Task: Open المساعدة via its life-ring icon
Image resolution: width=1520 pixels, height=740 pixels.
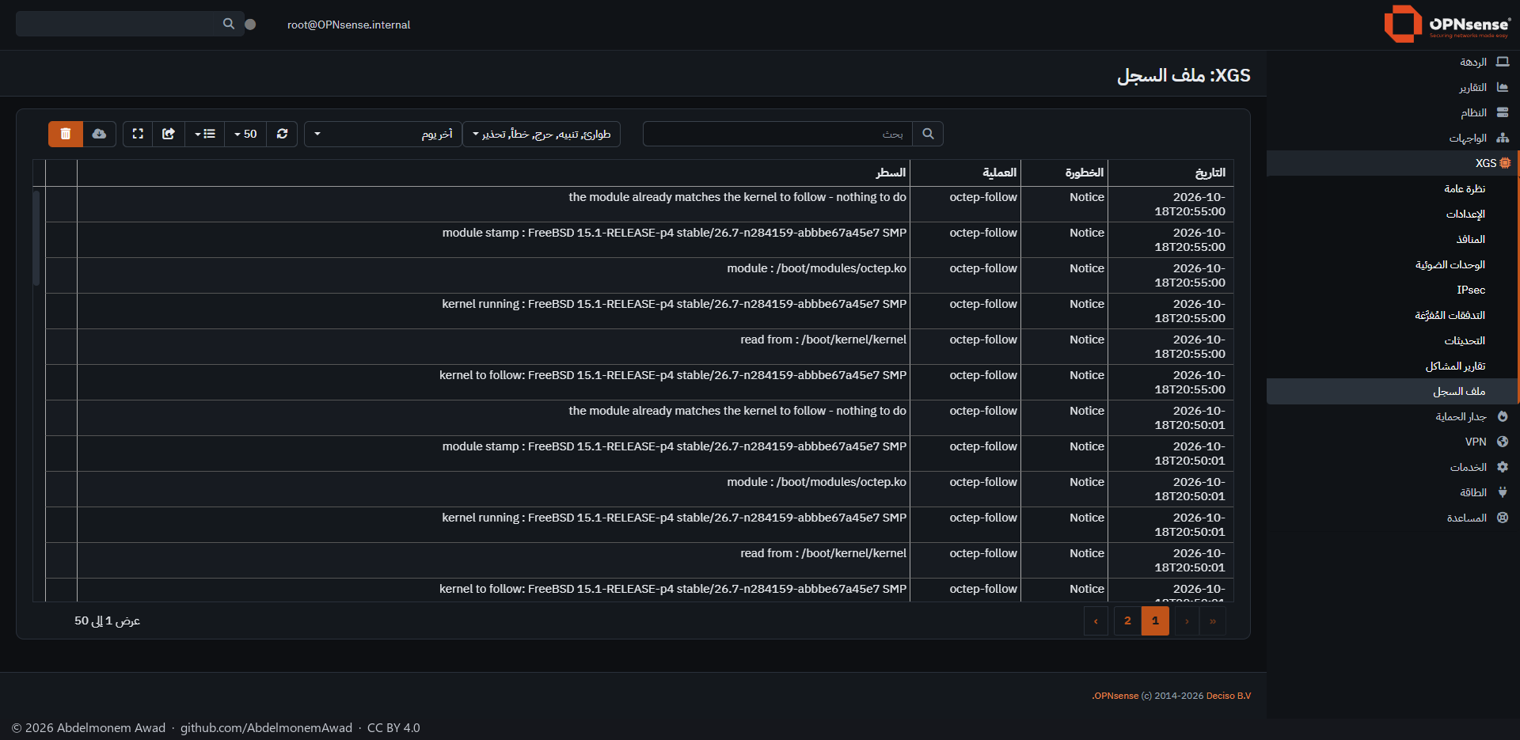Action: point(1503,518)
